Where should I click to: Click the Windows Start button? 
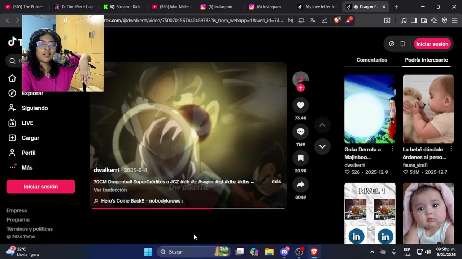(148, 252)
